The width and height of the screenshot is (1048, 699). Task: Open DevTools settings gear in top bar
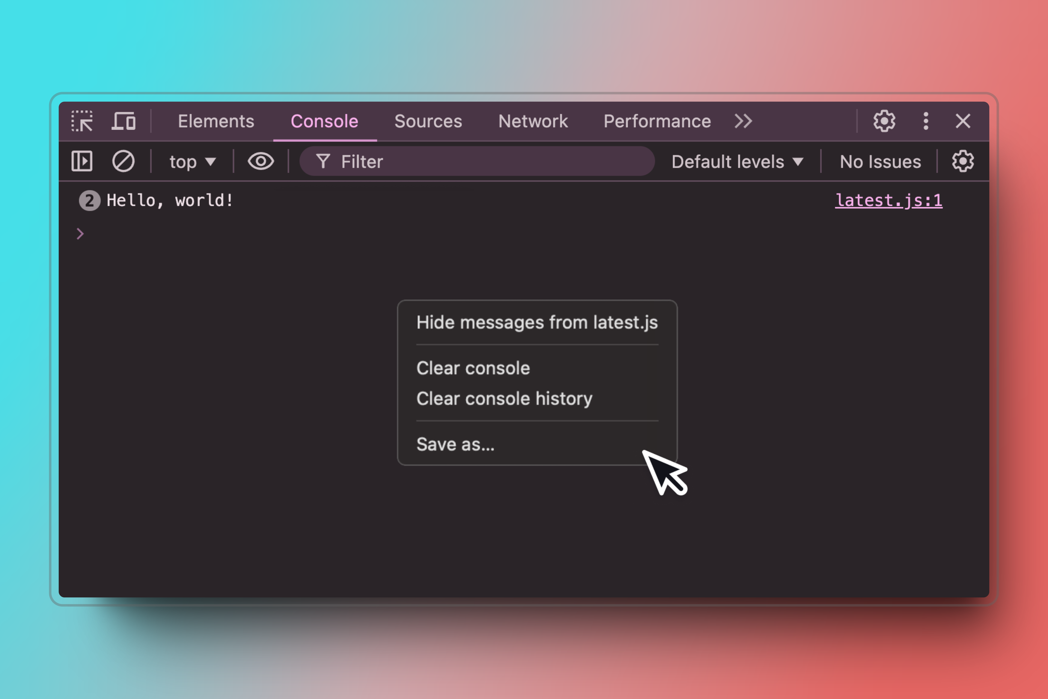click(x=884, y=121)
